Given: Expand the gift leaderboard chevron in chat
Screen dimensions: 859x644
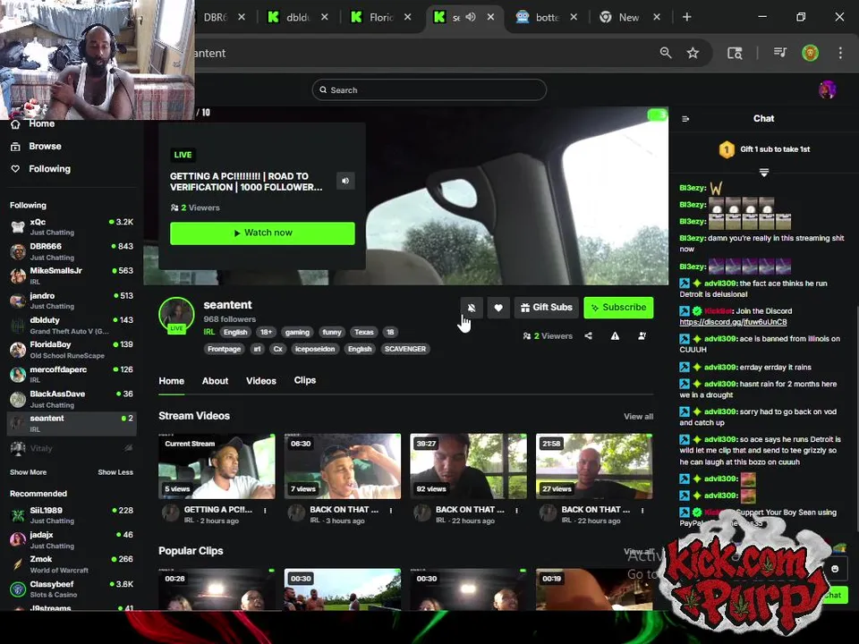Looking at the screenshot, I should [x=763, y=173].
